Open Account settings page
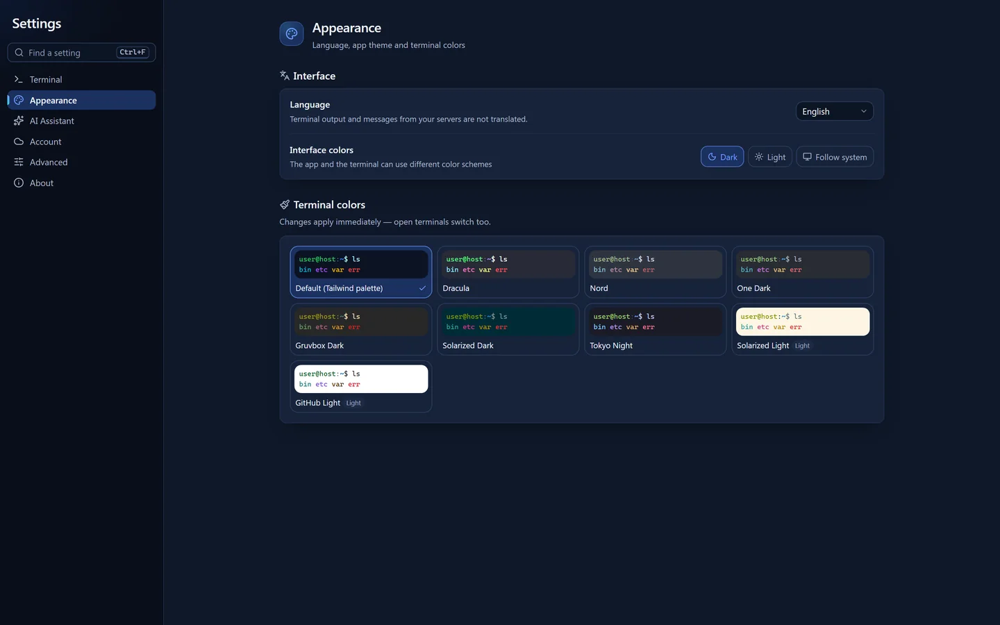This screenshot has height=625, width=1000. pos(81,142)
